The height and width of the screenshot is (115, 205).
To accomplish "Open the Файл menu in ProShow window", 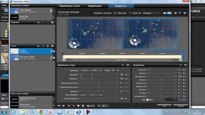I will tap(4, 5).
